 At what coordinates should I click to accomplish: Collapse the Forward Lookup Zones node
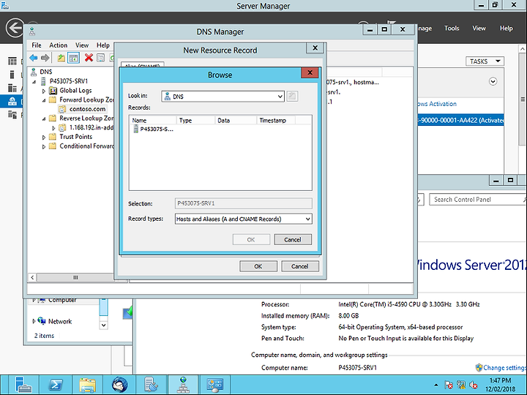click(x=44, y=100)
